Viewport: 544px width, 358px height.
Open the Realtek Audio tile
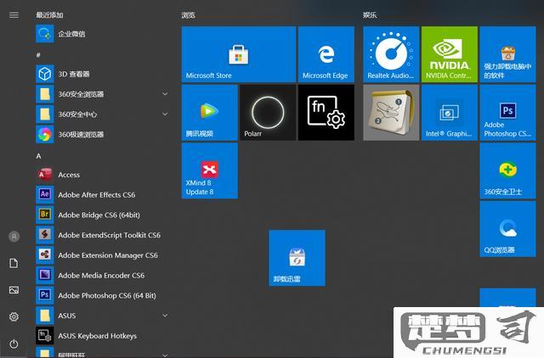[x=391, y=54]
